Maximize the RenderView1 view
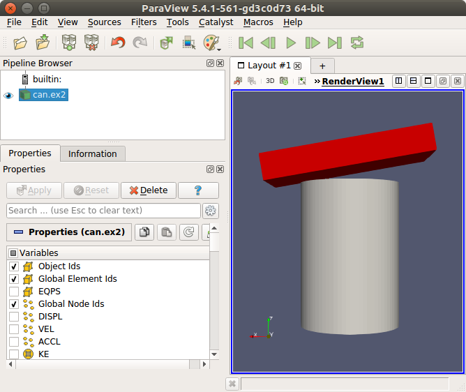This screenshot has height=392, width=466. 428,81
